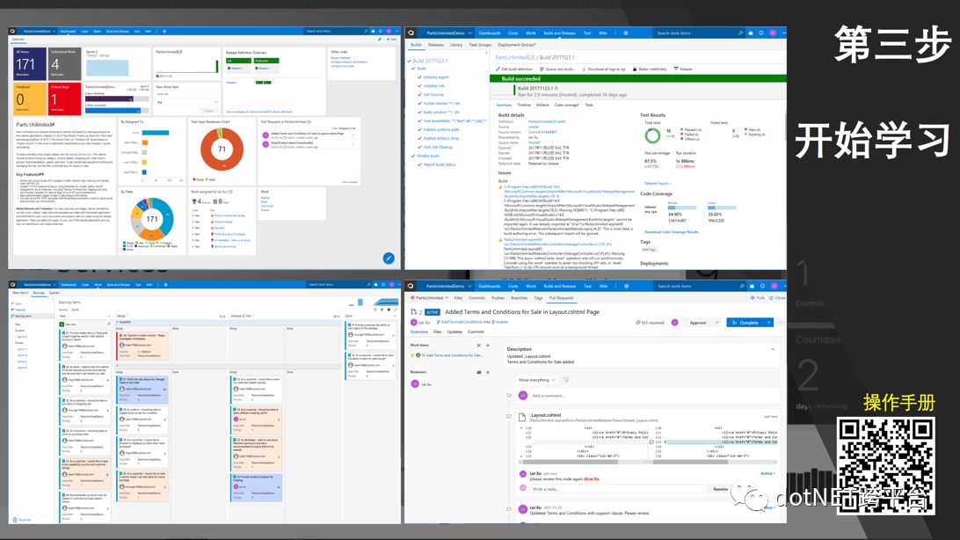Open Request feedback link under Other Links
Image resolution: width=960 pixels, height=540 pixels.
[341, 58]
